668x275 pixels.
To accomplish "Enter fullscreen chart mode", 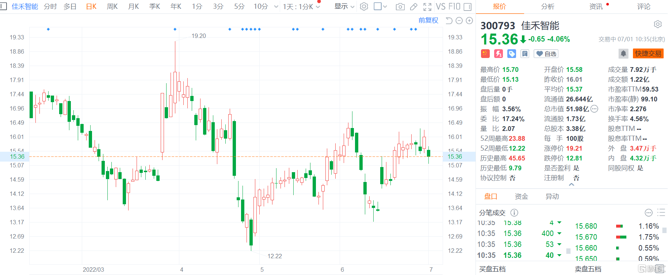I will tap(427, 7).
